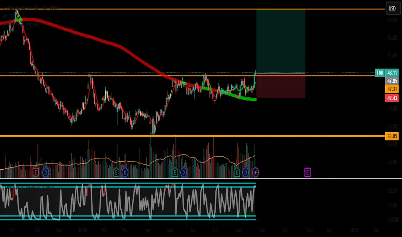402x237 pixels.
Task: Select the 48.11 last price label
Action: (x=392, y=73)
